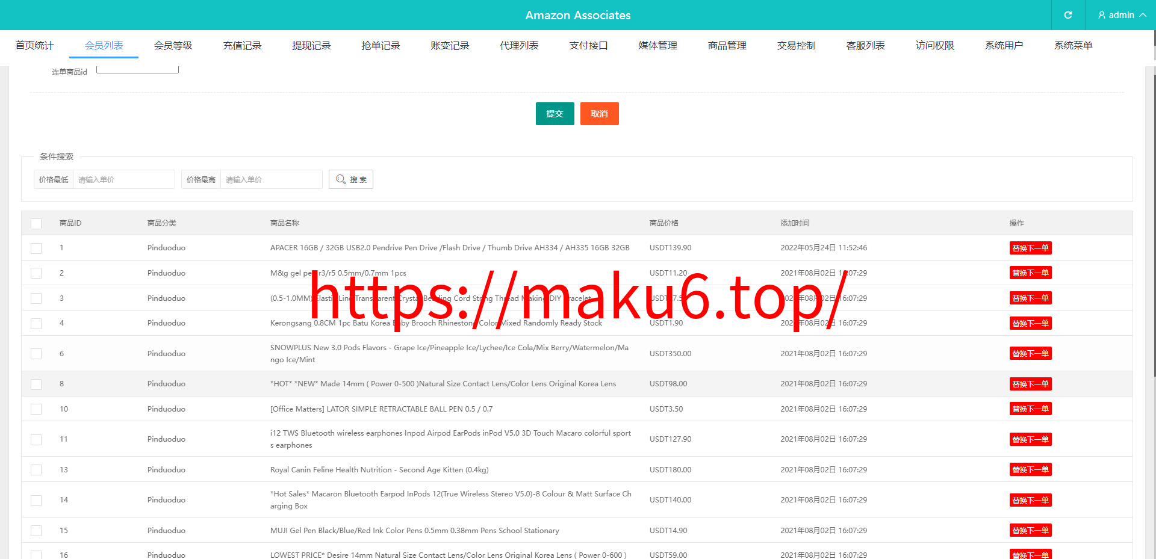The width and height of the screenshot is (1156, 559).
Task: Focus the 价格最高 maximum price input
Action: [x=271, y=179]
